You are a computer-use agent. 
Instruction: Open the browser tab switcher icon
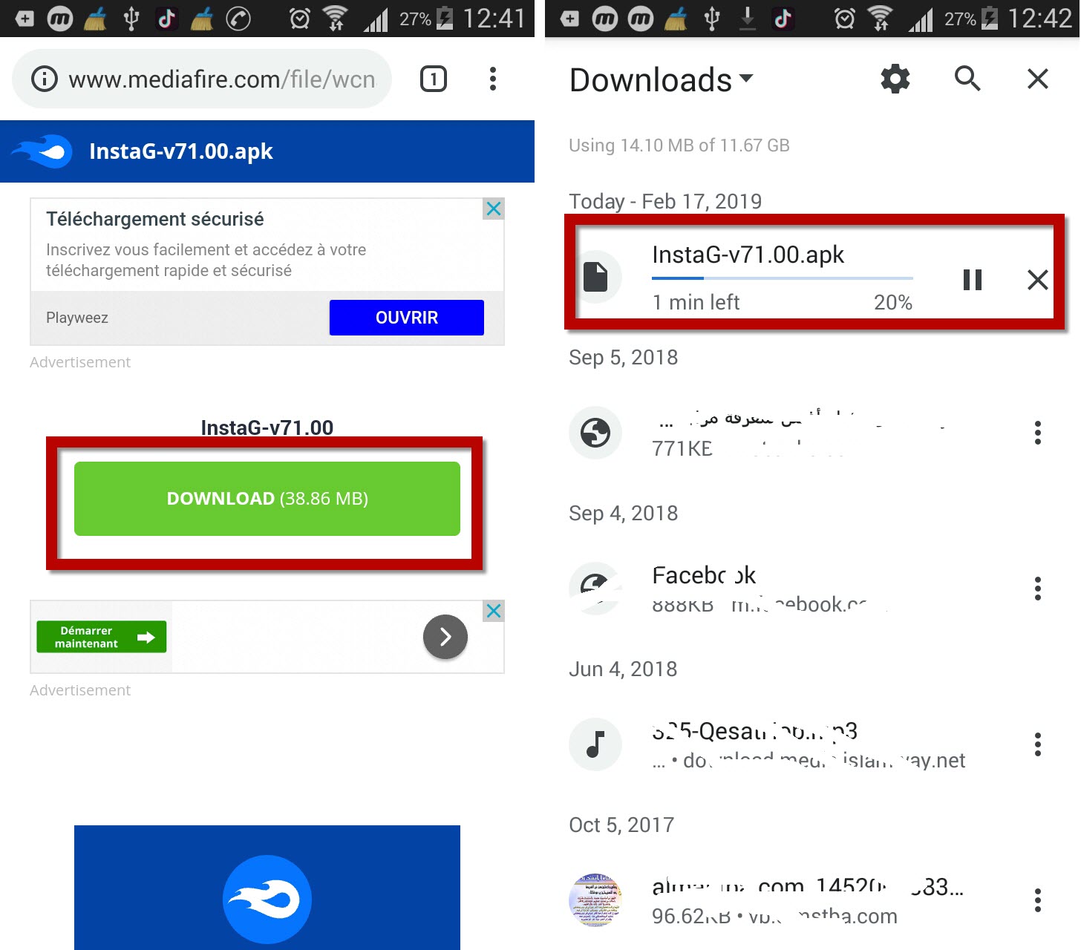point(434,79)
